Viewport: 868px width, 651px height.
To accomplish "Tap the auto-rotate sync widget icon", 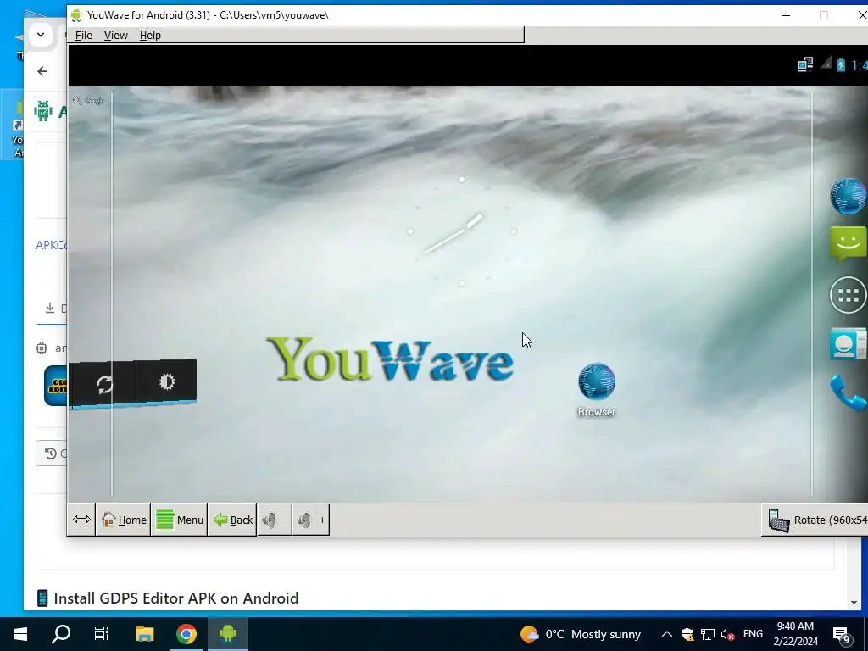I will click(103, 384).
